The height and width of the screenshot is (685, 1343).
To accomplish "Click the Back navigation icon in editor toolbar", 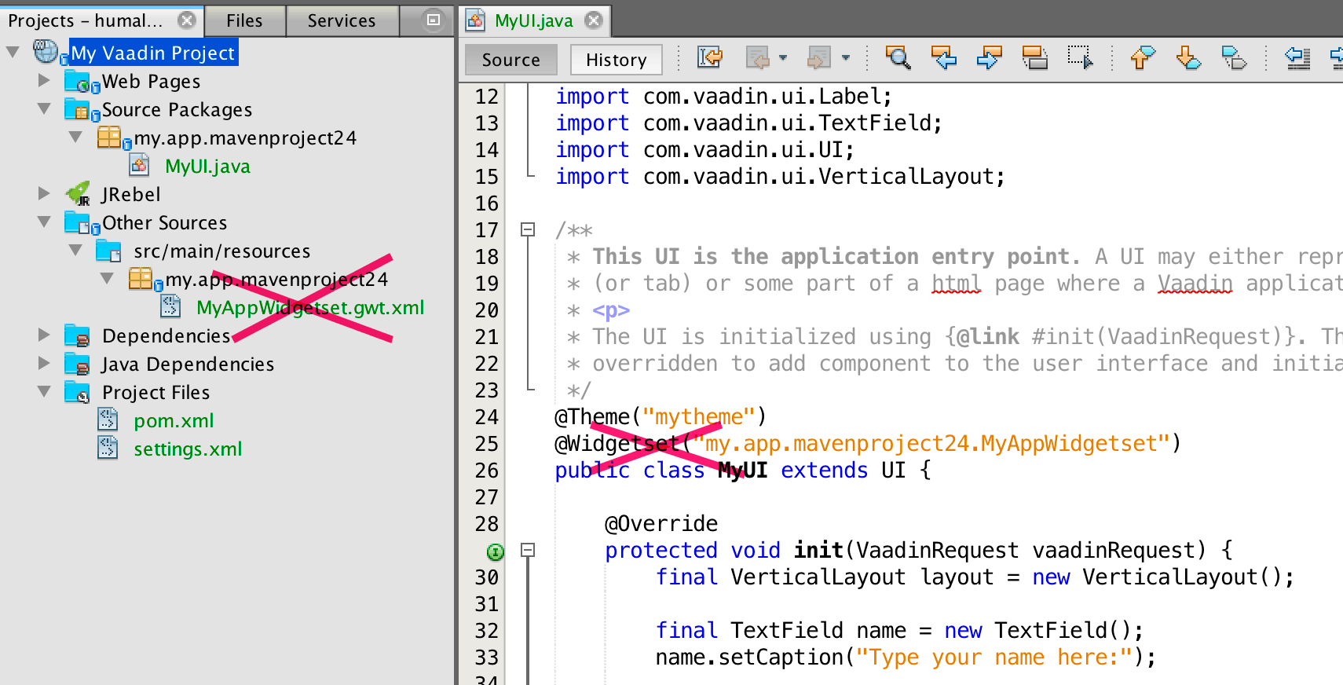I will 758,58.
